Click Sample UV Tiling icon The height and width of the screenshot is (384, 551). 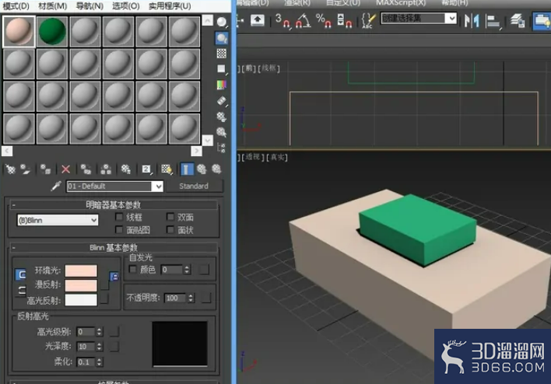click(x=222, y=69)
